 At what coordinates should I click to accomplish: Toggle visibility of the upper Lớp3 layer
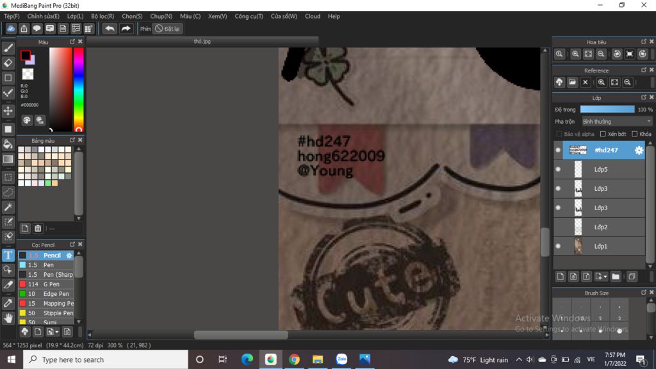558,189
